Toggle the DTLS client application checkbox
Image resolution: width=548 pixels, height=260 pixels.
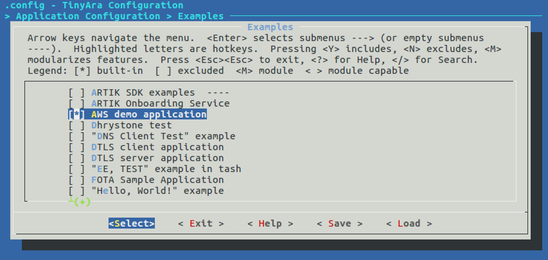coord(77,147)
